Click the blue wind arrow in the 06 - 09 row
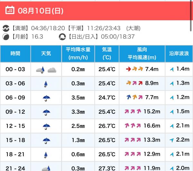The width and height of the screenshot is (193, 171). pos(129,97)
